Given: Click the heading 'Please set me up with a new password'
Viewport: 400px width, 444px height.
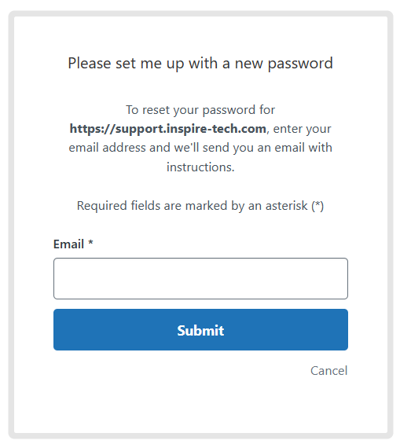Looking at the screenshot, I should point(200,64).
